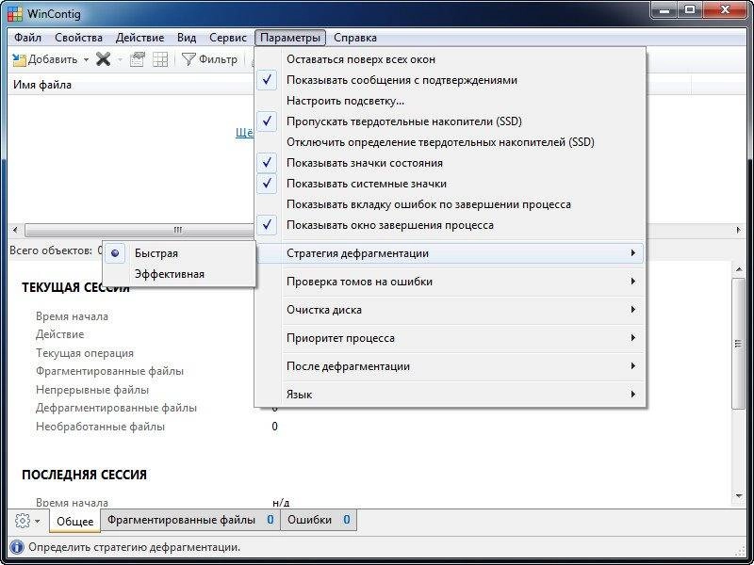The image size is (754, 565).
Task: Click the WinContig app icon in title bar
Action: pos(15,14)
